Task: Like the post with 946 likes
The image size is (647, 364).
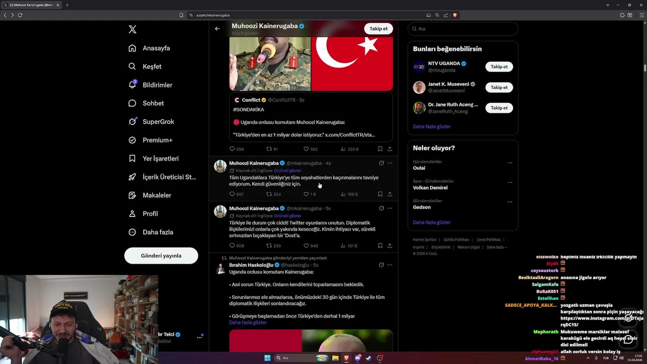Action: pyautogui.click(x=310, y=246)
